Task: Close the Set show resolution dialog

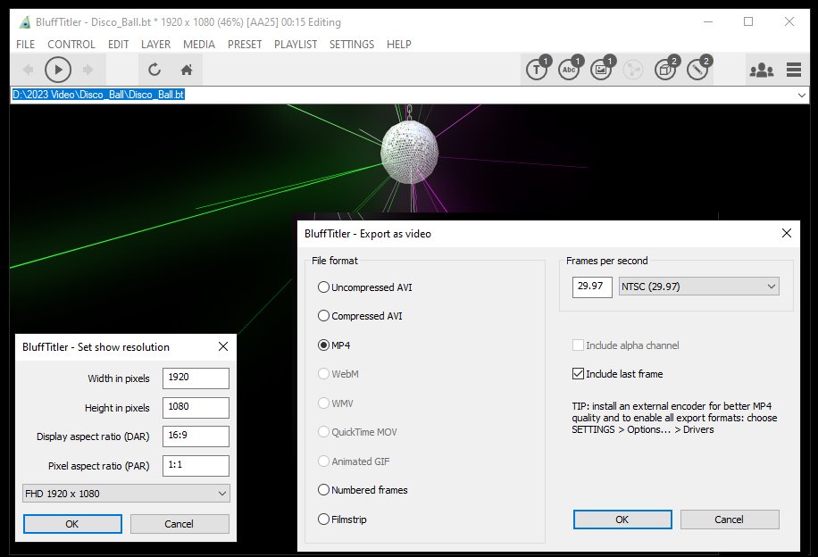Action: (223, 346)
